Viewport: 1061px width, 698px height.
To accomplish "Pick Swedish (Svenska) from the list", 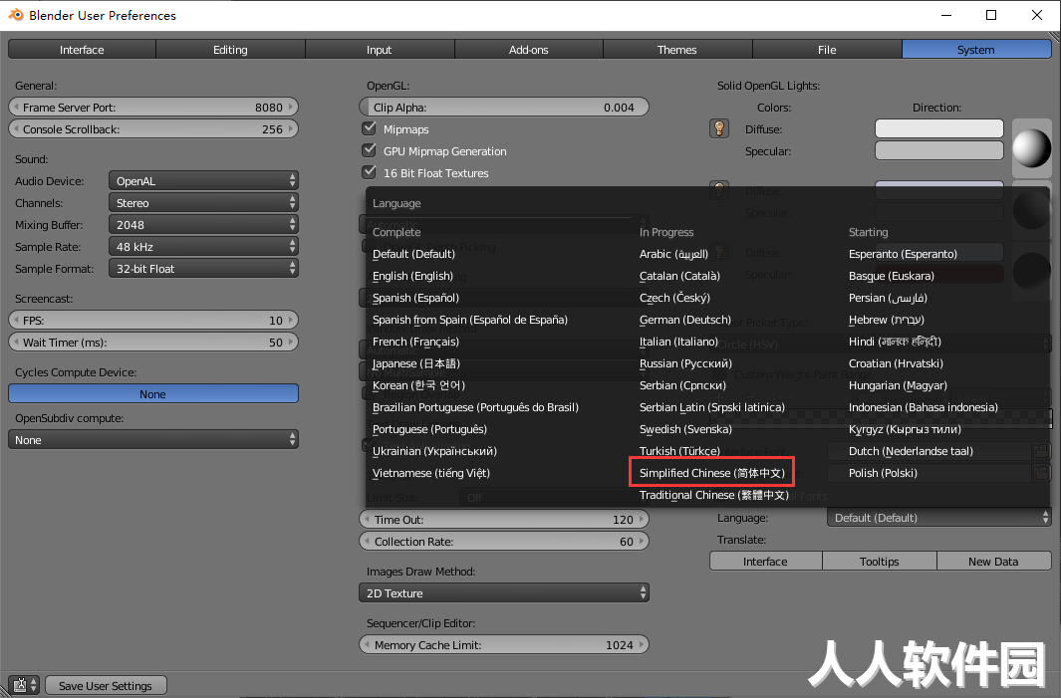I will coord(685,429).
